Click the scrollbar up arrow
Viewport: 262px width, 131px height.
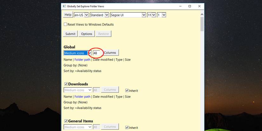202,15
